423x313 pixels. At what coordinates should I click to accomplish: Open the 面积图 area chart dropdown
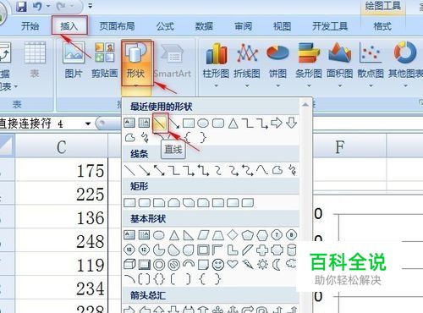click(x=340, y=64)
